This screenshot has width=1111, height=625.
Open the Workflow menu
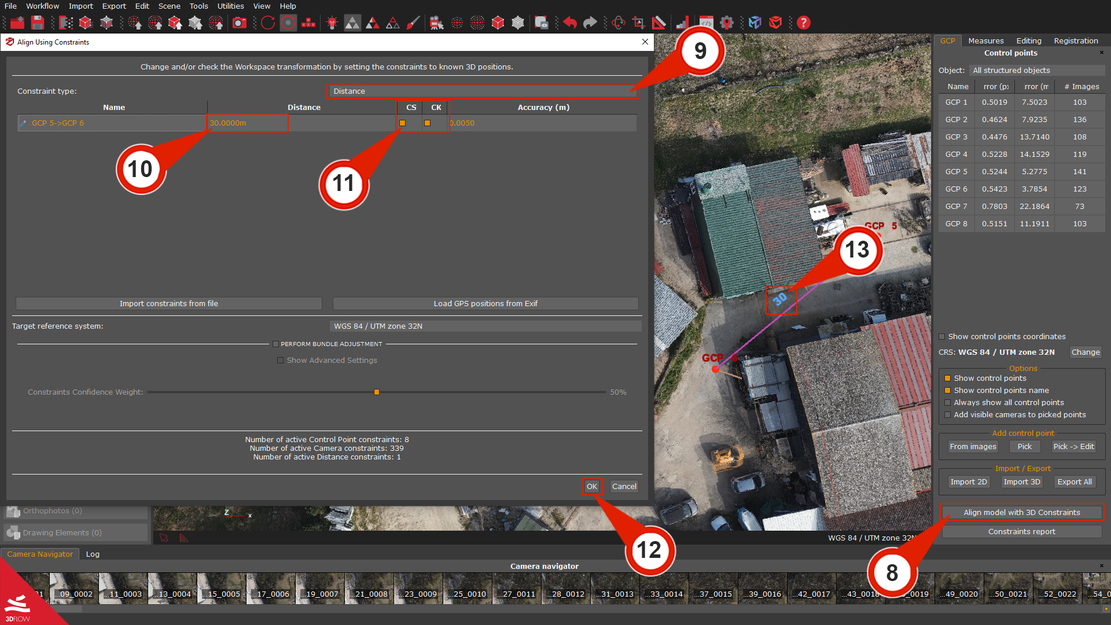pos(42,6)
